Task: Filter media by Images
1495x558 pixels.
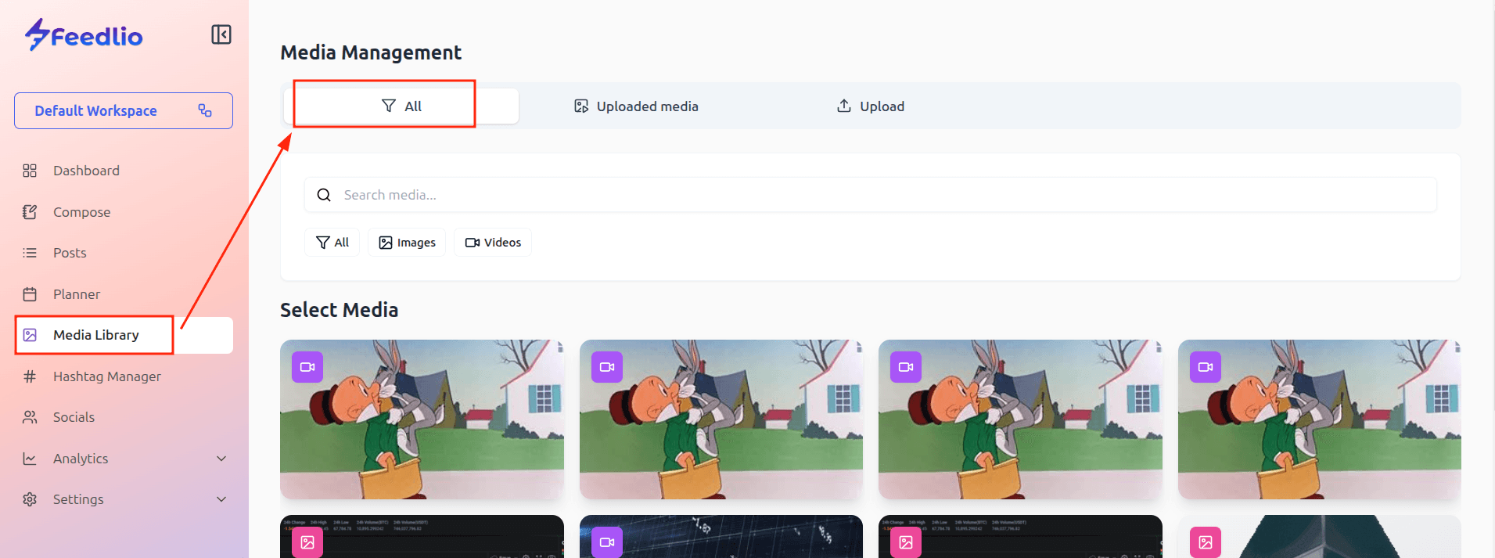Action: tap(407, 243)
